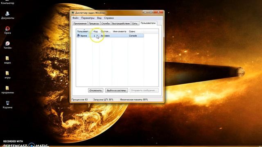Click the Отключить button

(95, 91)
